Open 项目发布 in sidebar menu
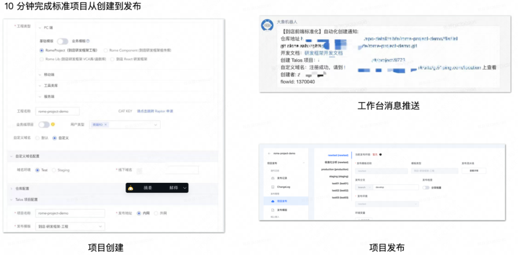The height and width of the screenshot is (255, 518). click(282, 201)
